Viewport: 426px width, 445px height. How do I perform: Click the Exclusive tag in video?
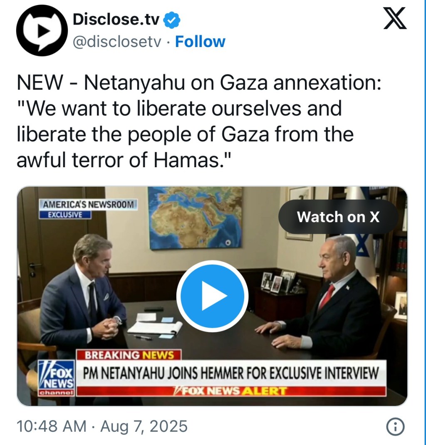coord(65,215)
